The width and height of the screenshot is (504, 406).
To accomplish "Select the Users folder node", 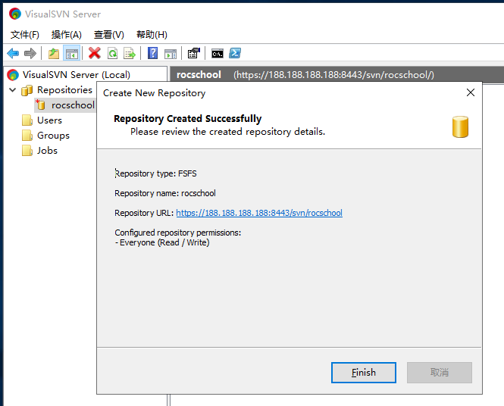I will [49, 120].
